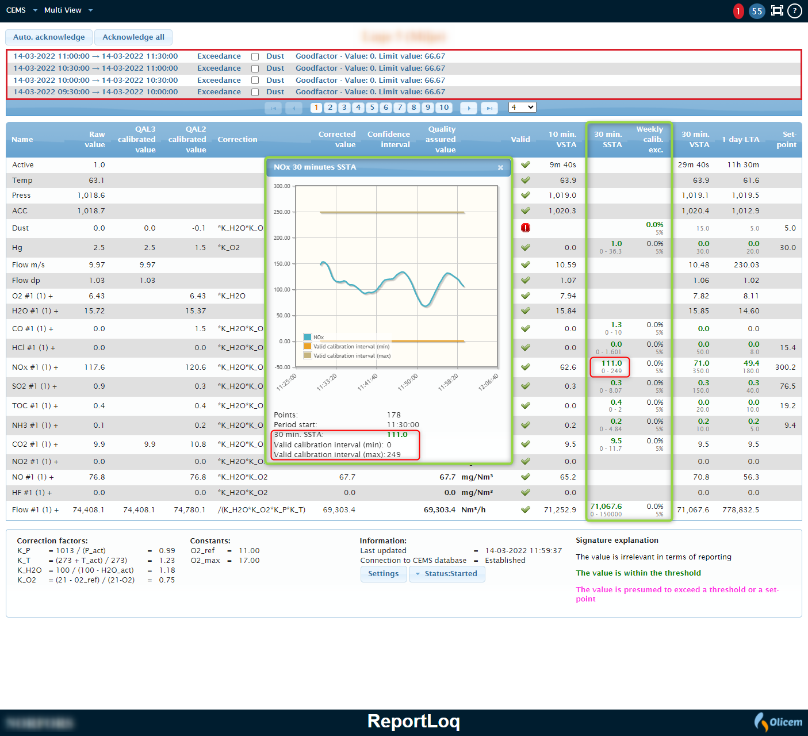Click the Weekly calib. exc. column header
This screenshot has height=736, width=808.
point(650,140)
